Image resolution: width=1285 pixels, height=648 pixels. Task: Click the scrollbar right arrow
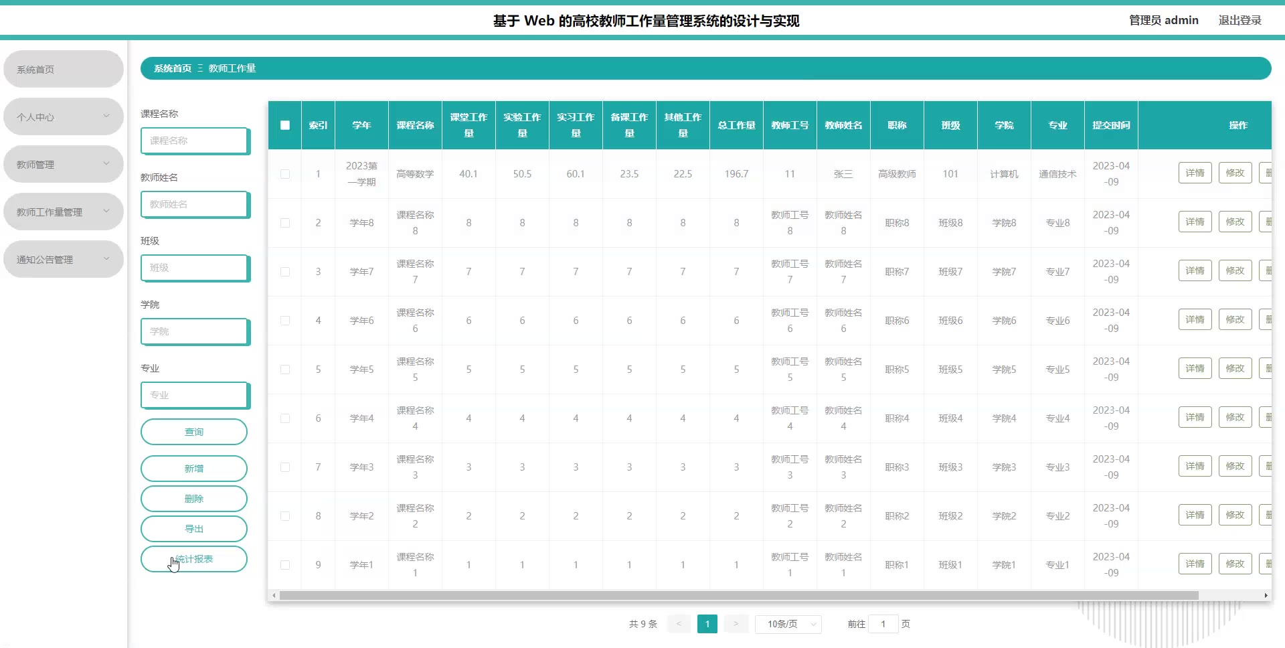[x=1266, y=595]
